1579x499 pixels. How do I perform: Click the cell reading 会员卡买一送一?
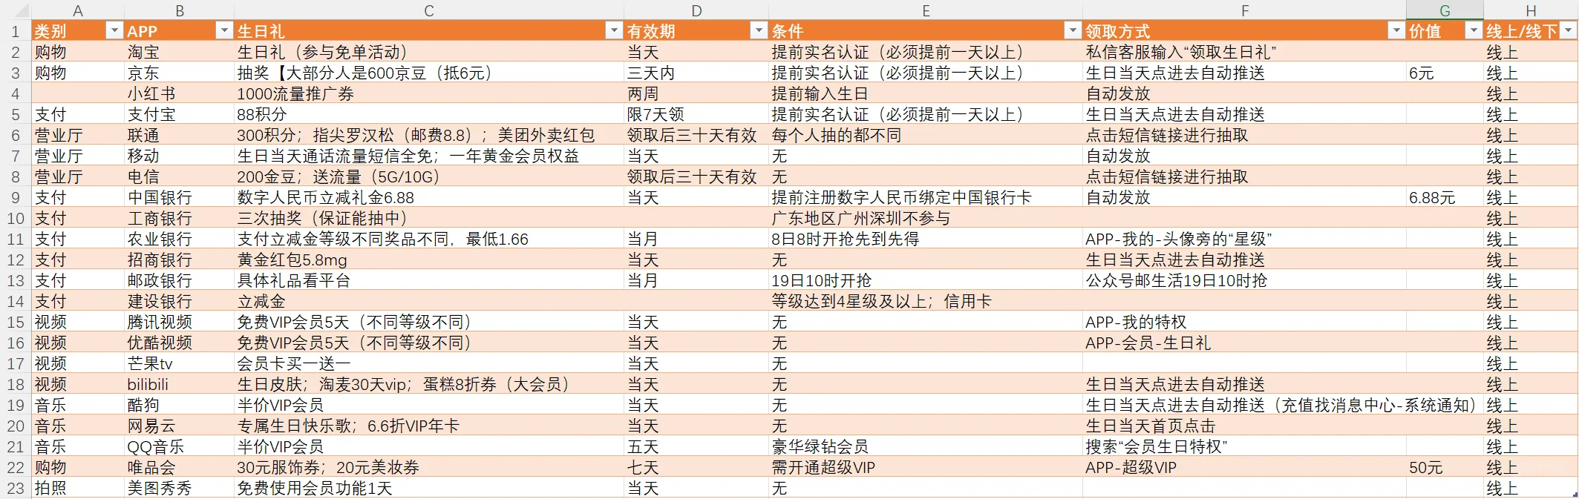click(429, 363)
